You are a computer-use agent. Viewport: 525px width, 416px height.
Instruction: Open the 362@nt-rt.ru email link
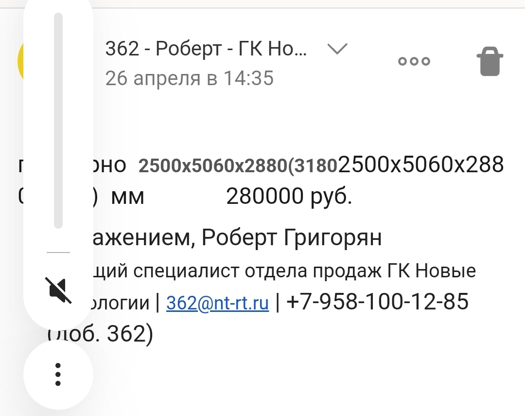point(217,303)
